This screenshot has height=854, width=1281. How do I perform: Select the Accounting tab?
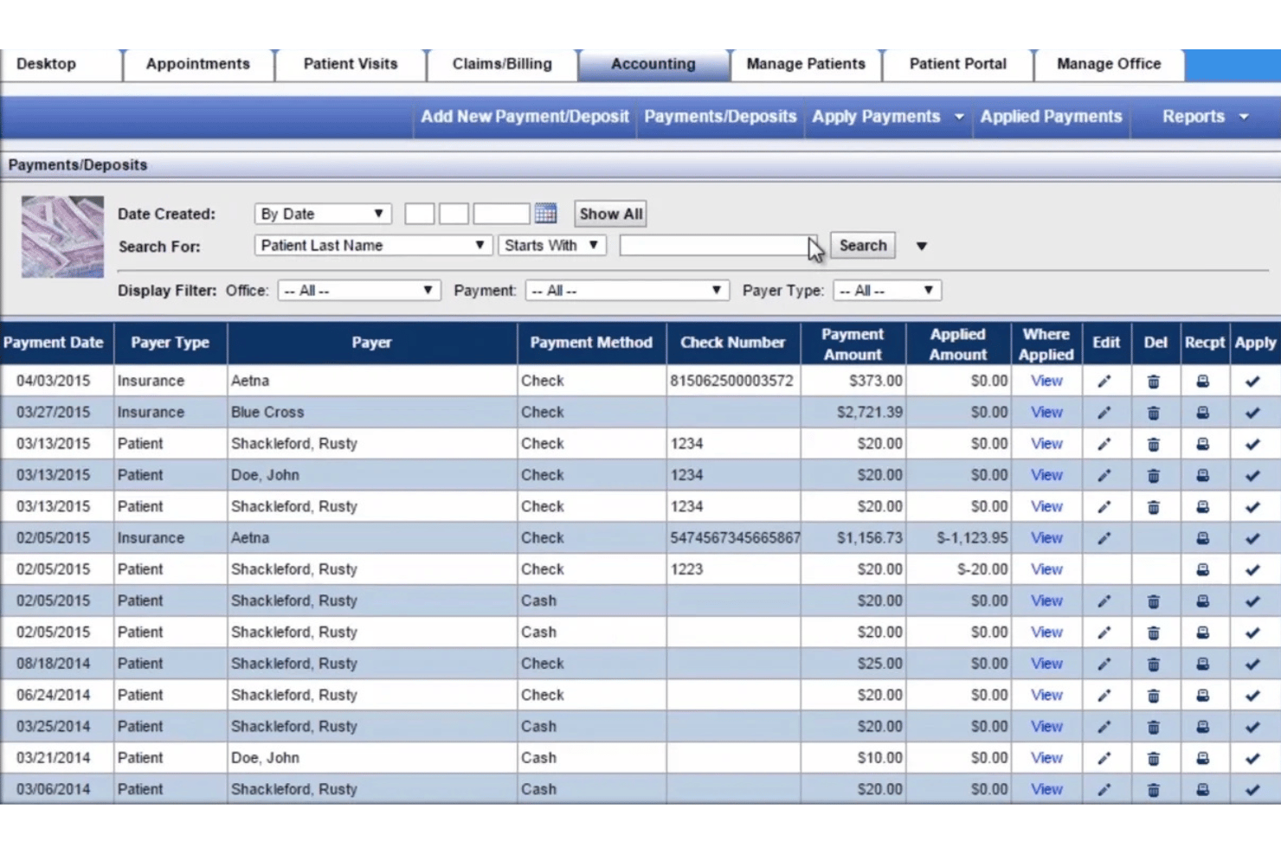point(653,64)
